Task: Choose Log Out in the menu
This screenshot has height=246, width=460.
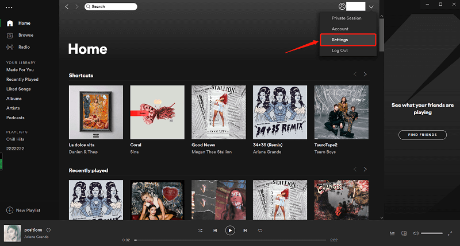Action: click(340, 50)
